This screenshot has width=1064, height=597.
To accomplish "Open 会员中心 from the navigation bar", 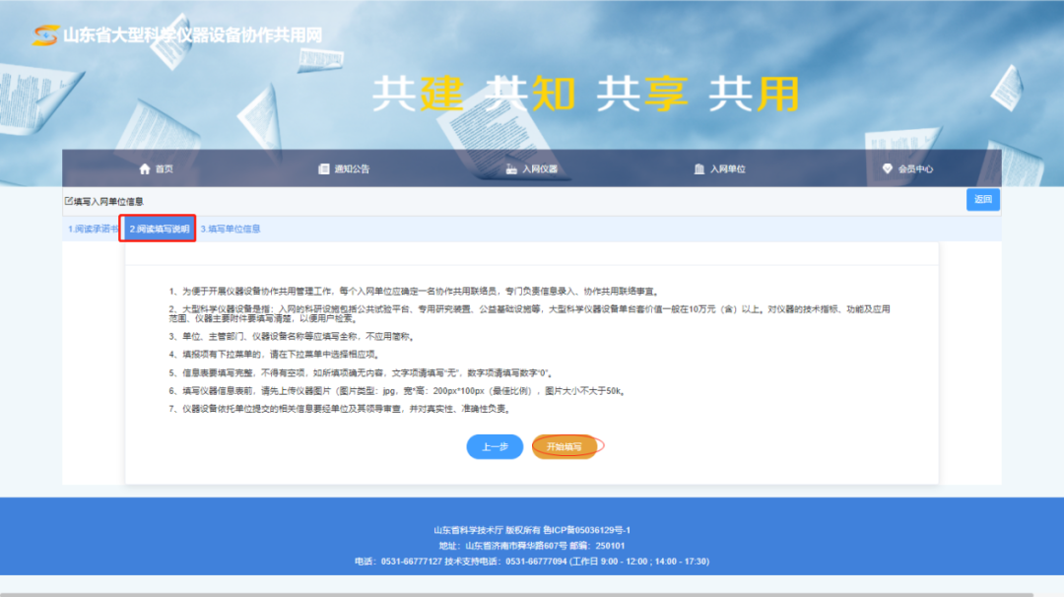I will coord(915,168).
